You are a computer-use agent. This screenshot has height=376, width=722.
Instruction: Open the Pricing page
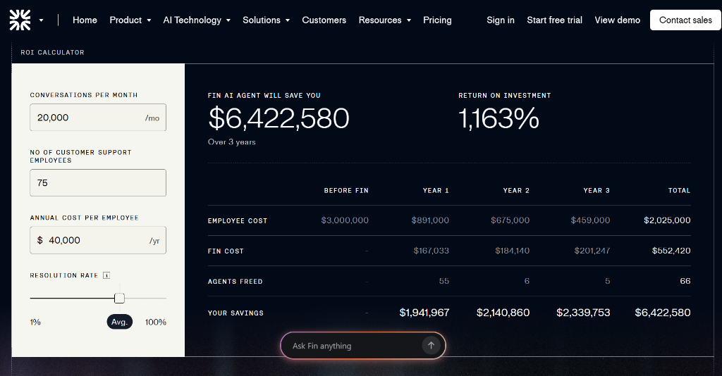click(437, 20)
